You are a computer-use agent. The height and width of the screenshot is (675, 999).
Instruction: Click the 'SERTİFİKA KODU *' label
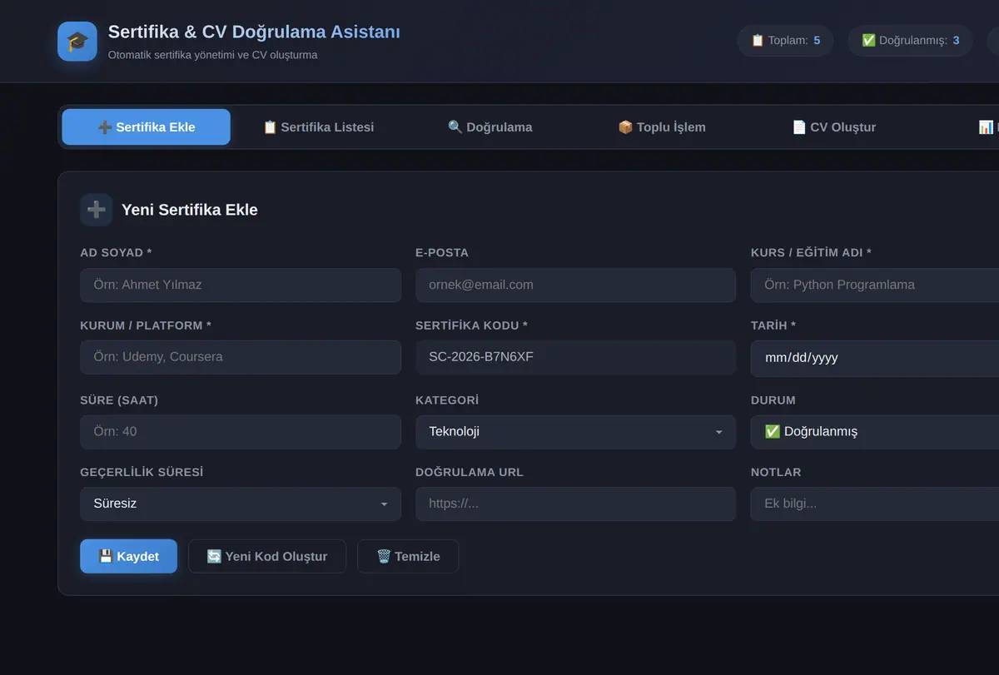471,325
